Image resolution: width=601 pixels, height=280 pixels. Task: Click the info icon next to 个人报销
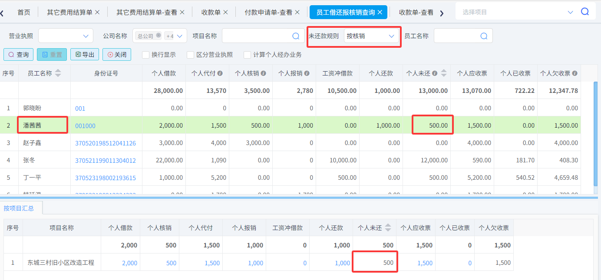pyautogui.click(x=307, y=73)
